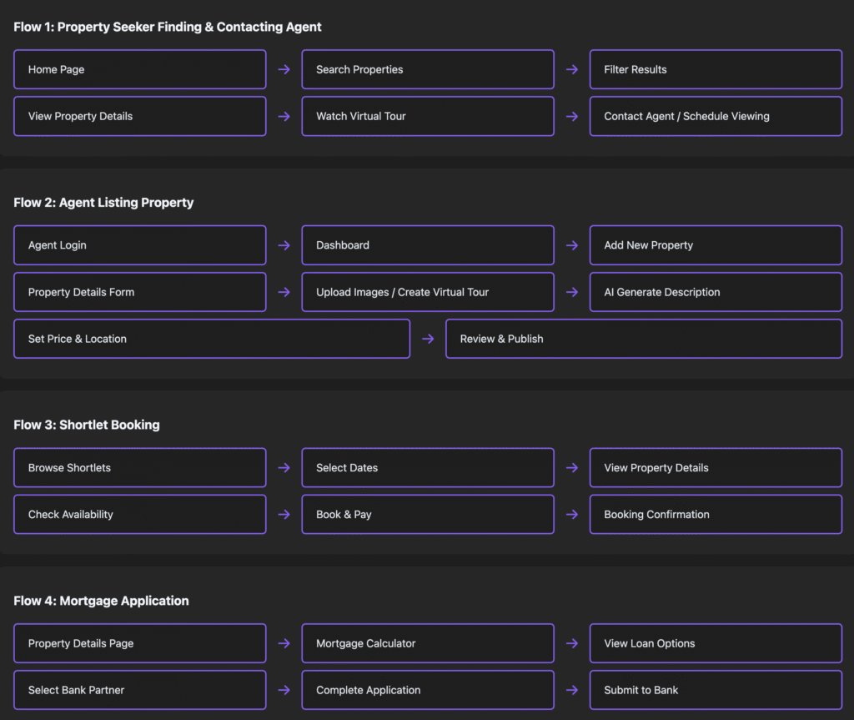Click the Booking Confirmation box
854x720 pixels.
click(716, 515)
